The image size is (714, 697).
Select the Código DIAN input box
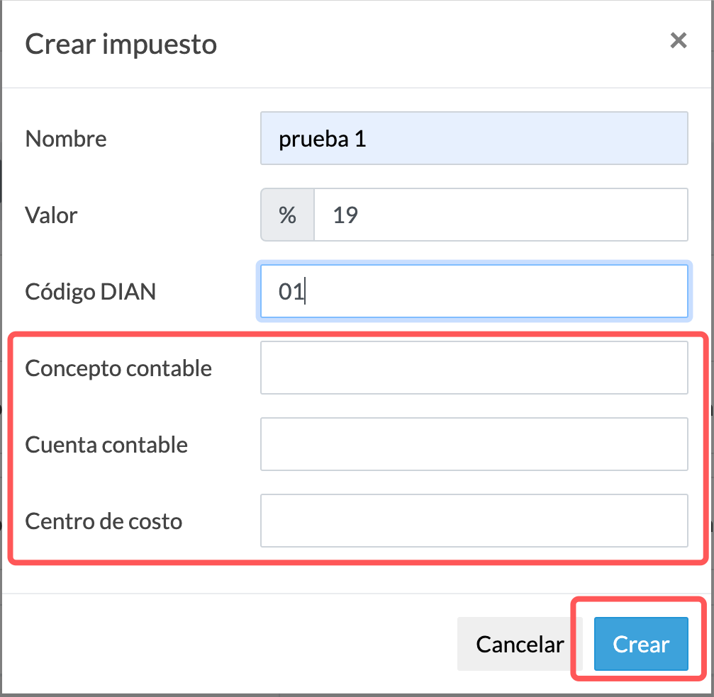pos(474,291)
